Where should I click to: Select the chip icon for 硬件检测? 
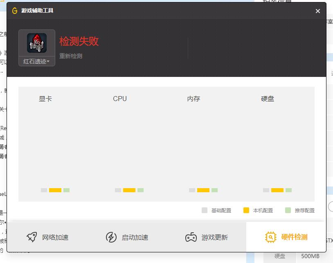[x=270, y=237]
